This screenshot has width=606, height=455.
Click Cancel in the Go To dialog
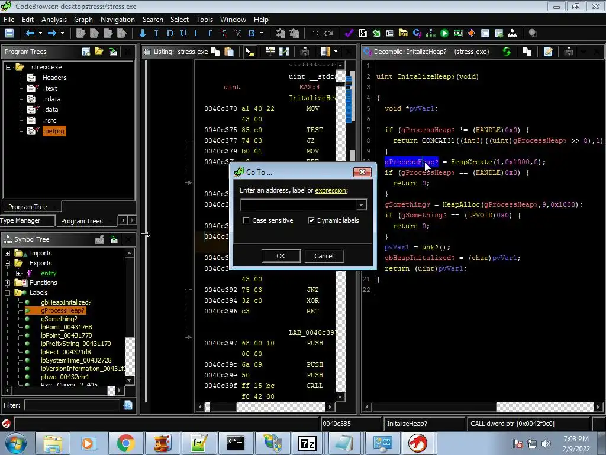pos(324,256)
